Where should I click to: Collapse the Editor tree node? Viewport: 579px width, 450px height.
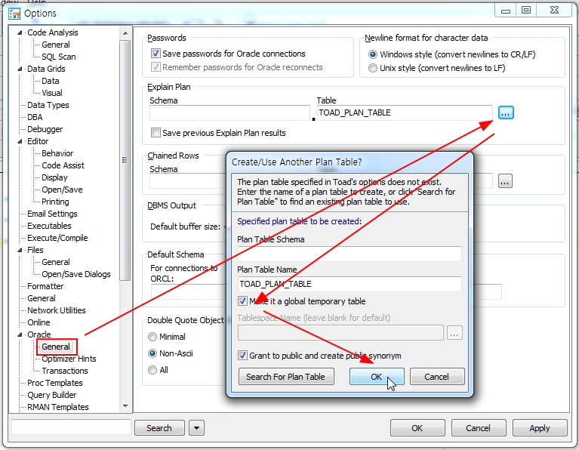pyautogui.click(x=20, y=141)
